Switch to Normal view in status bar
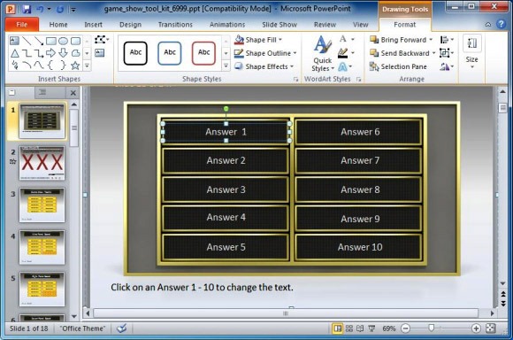The image size is (513, 340). pyautogui.click(x=337, y=328)
